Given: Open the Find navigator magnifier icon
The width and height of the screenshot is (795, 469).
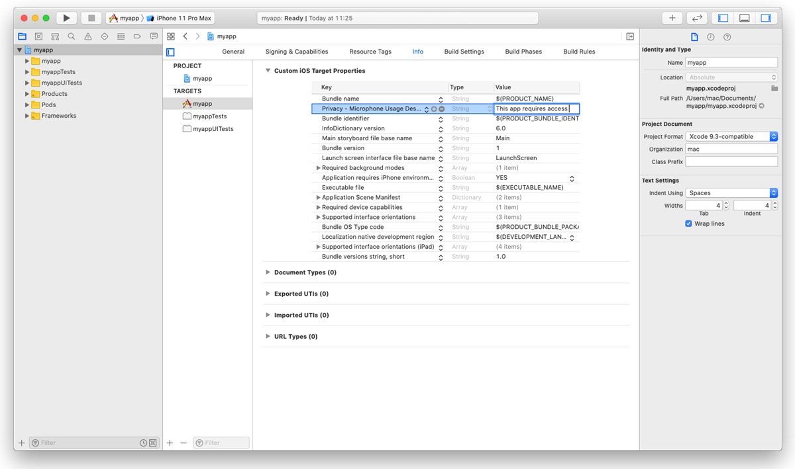Looking at the screenshot, I should [71, 36].
